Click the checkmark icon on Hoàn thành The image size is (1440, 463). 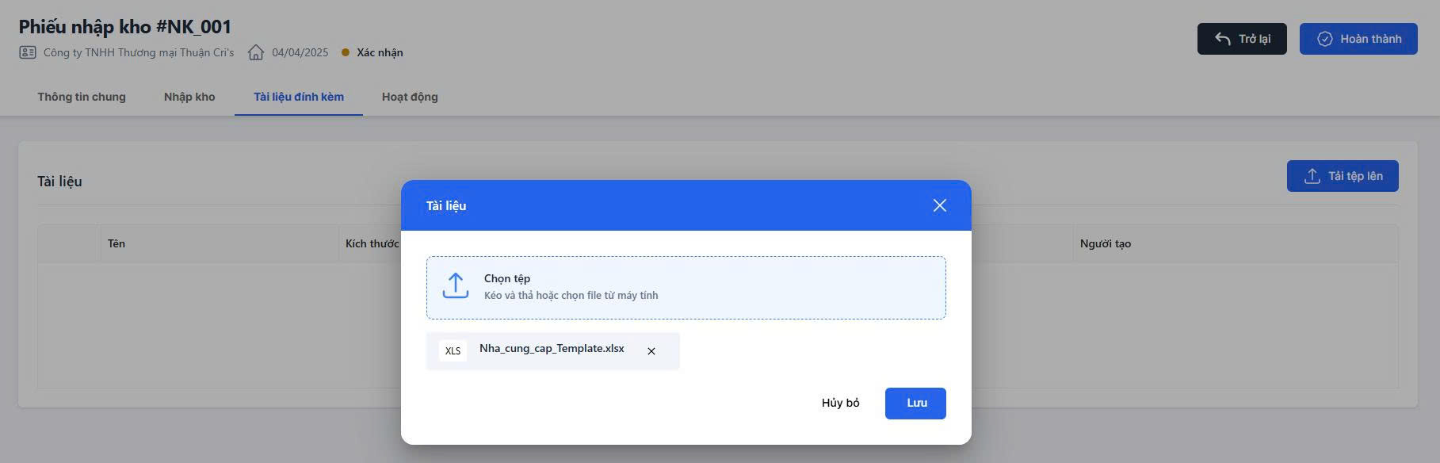[1324, 39]
